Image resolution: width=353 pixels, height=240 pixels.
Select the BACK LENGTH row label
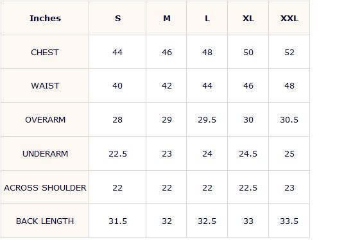tap(45, 221)
